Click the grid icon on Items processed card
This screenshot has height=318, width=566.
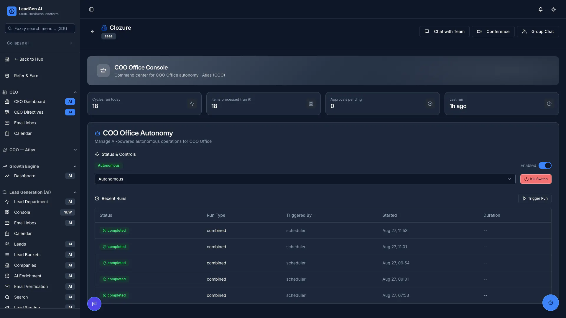[x=311, y=104]
